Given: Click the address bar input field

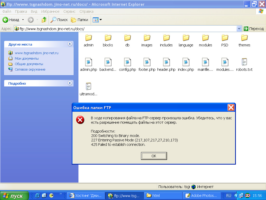Looking at the screenshot, I should tap(125, 29).
